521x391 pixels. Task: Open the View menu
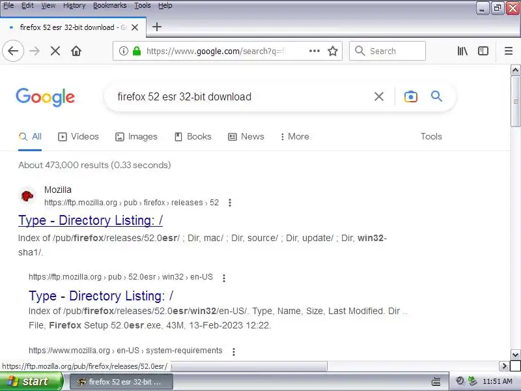[48, 5]
